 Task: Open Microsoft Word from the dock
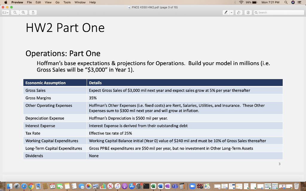[x=160, y=186]
